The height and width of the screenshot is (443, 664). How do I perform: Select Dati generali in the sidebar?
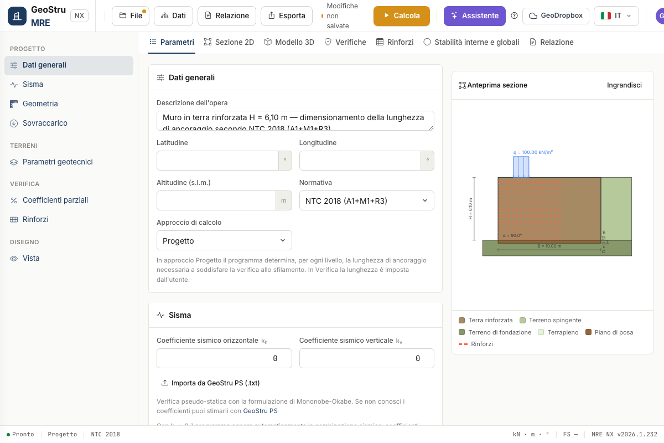click(x=69, y=65)
